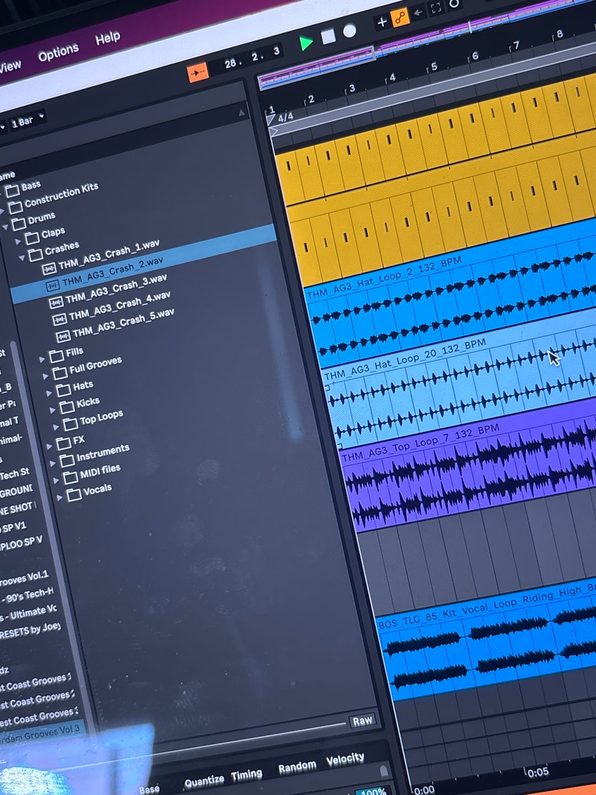Click the Capture MIDI brackets icon
596x795 pixels.
point(436,8)
